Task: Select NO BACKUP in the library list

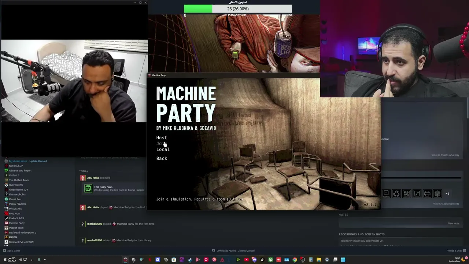Action: click(x=16, y=166)
